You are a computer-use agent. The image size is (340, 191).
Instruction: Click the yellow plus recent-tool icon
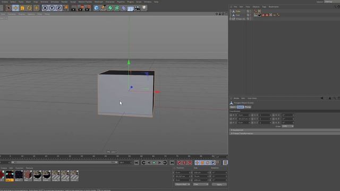[x=36, y=8]
